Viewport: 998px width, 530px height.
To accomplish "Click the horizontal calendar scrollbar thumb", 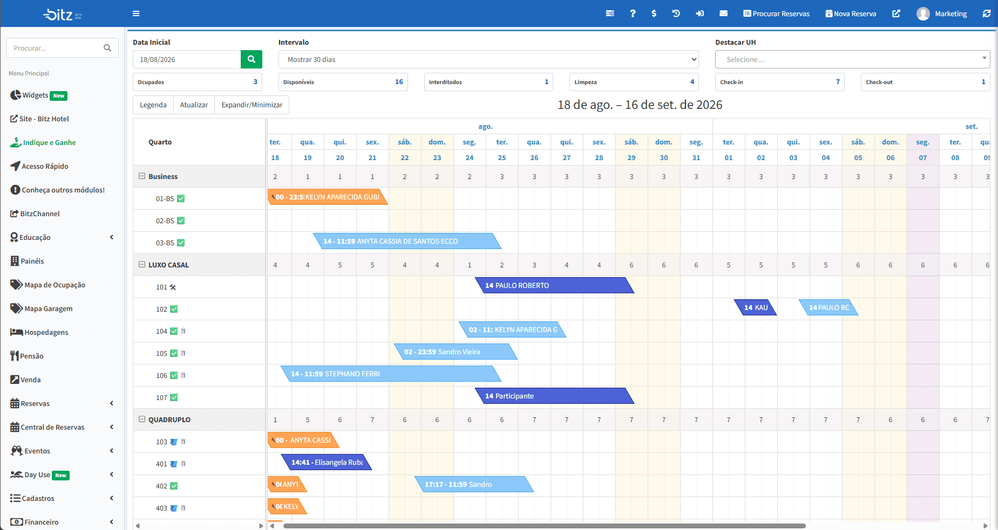I will pos(544,526).
